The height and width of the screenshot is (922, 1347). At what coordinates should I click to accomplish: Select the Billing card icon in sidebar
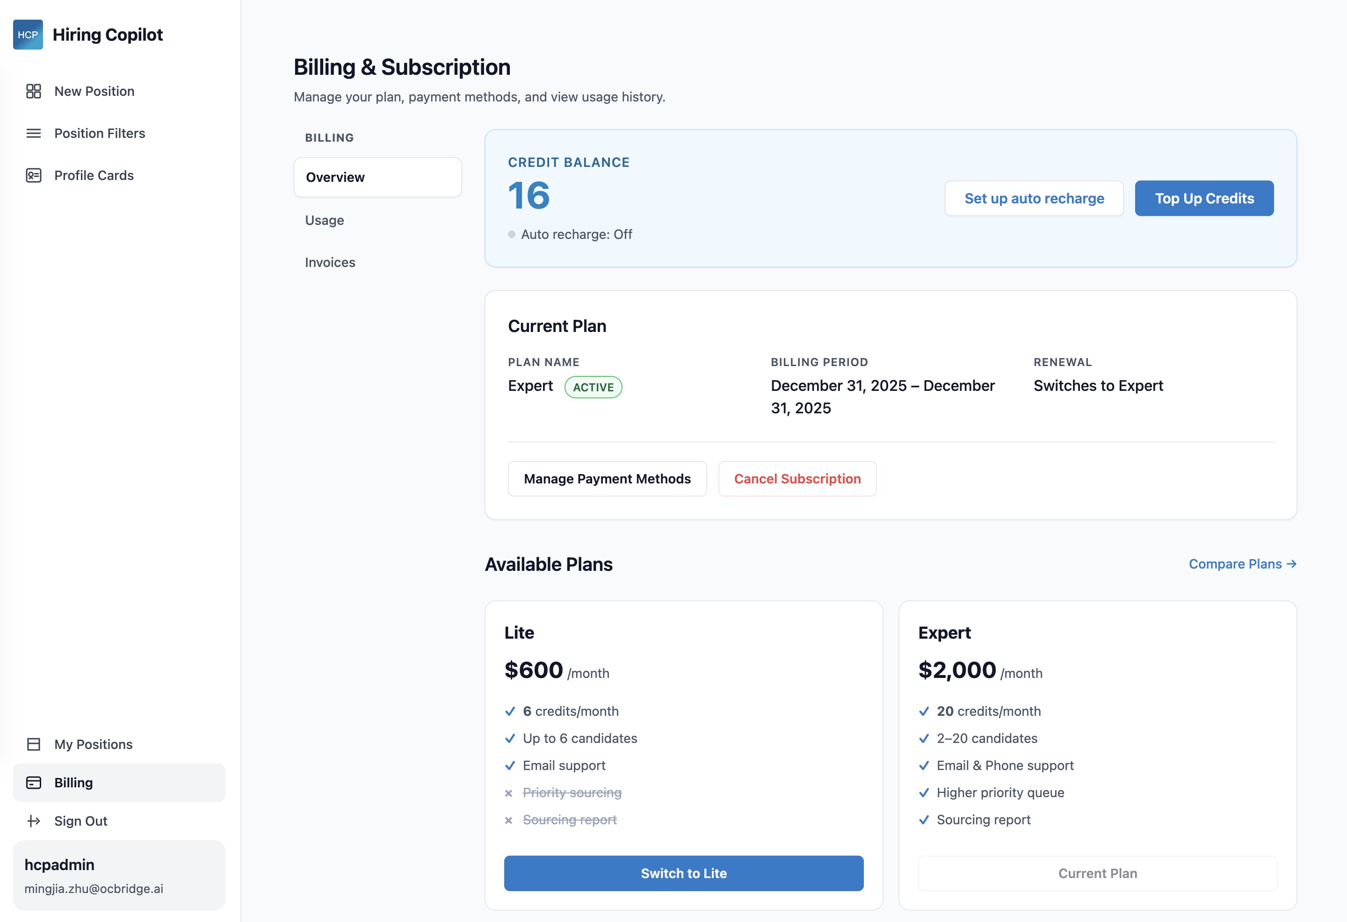click(33, 782)
